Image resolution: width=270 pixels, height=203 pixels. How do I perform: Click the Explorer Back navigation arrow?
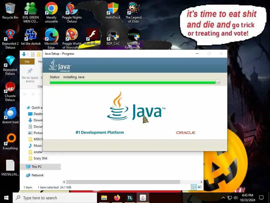pos(25,94)
